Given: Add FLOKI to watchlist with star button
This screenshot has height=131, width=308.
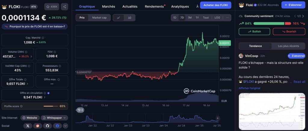Looking at the screenshot, I should pyautogui.click(x=52, y=7).
